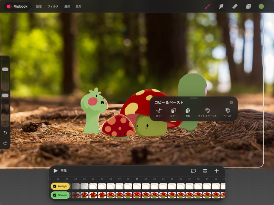This screenshot has width=274, height=205.
Task: Select Shroom frame 24 thumbnail
Action: [75, 195]
